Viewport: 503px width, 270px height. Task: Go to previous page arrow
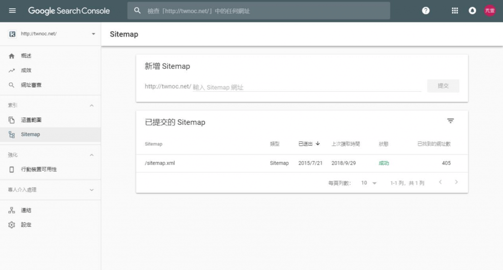coord(440,182)
